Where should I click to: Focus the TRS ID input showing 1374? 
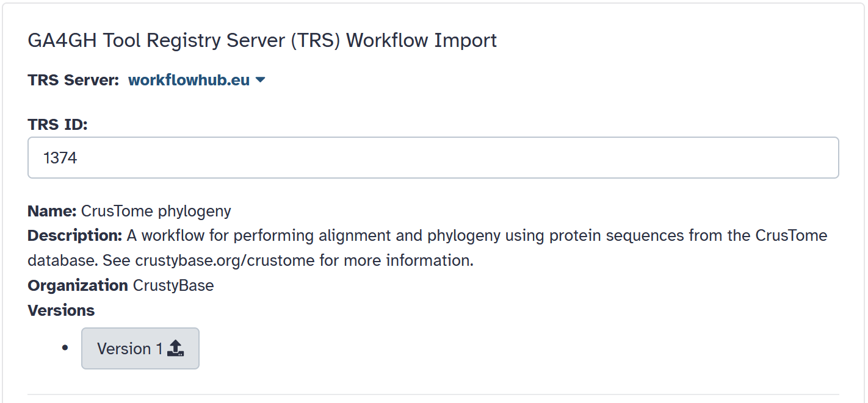433,157
